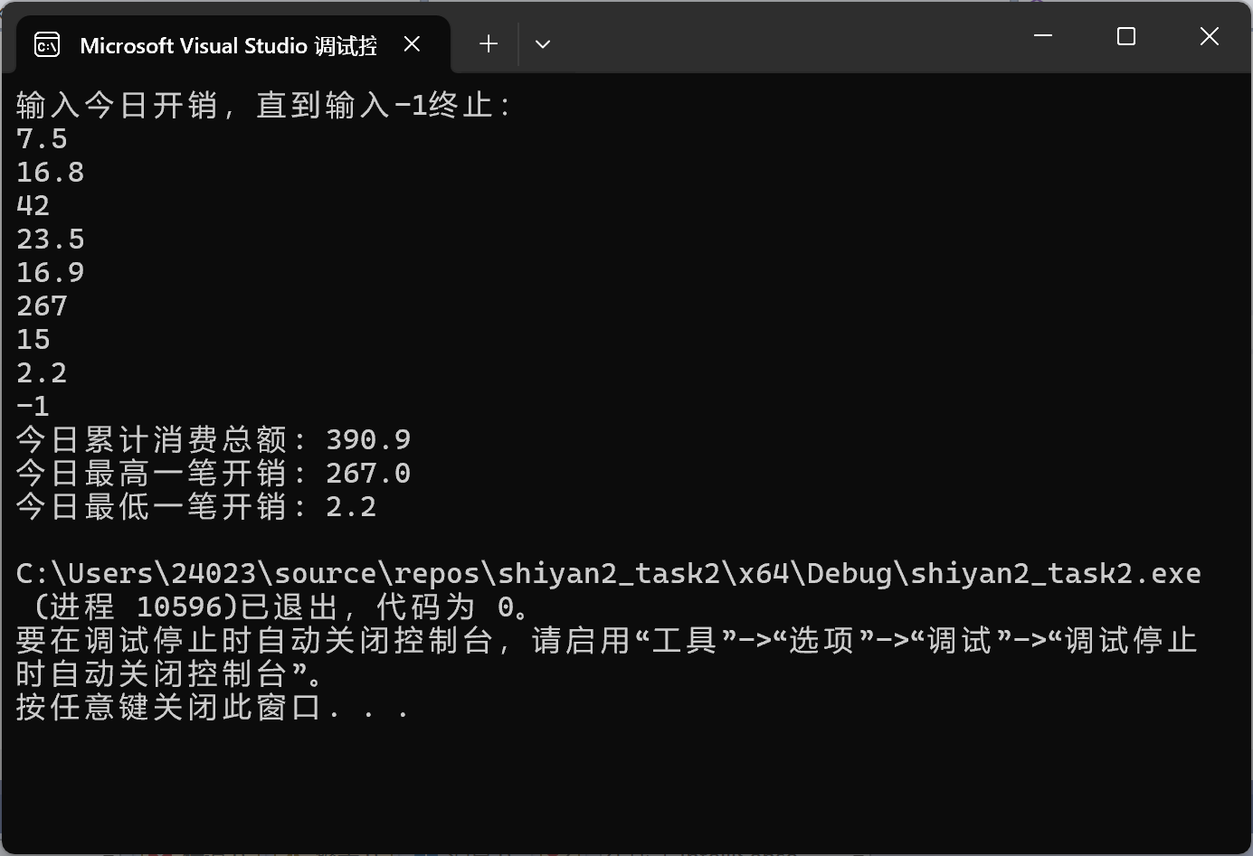Click the input value line '16.9'
The image size is (1253, 856).
click(51, 273)
